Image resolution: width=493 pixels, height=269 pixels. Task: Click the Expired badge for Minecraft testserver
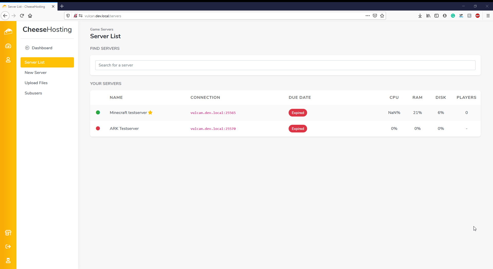tap(298, 113)
